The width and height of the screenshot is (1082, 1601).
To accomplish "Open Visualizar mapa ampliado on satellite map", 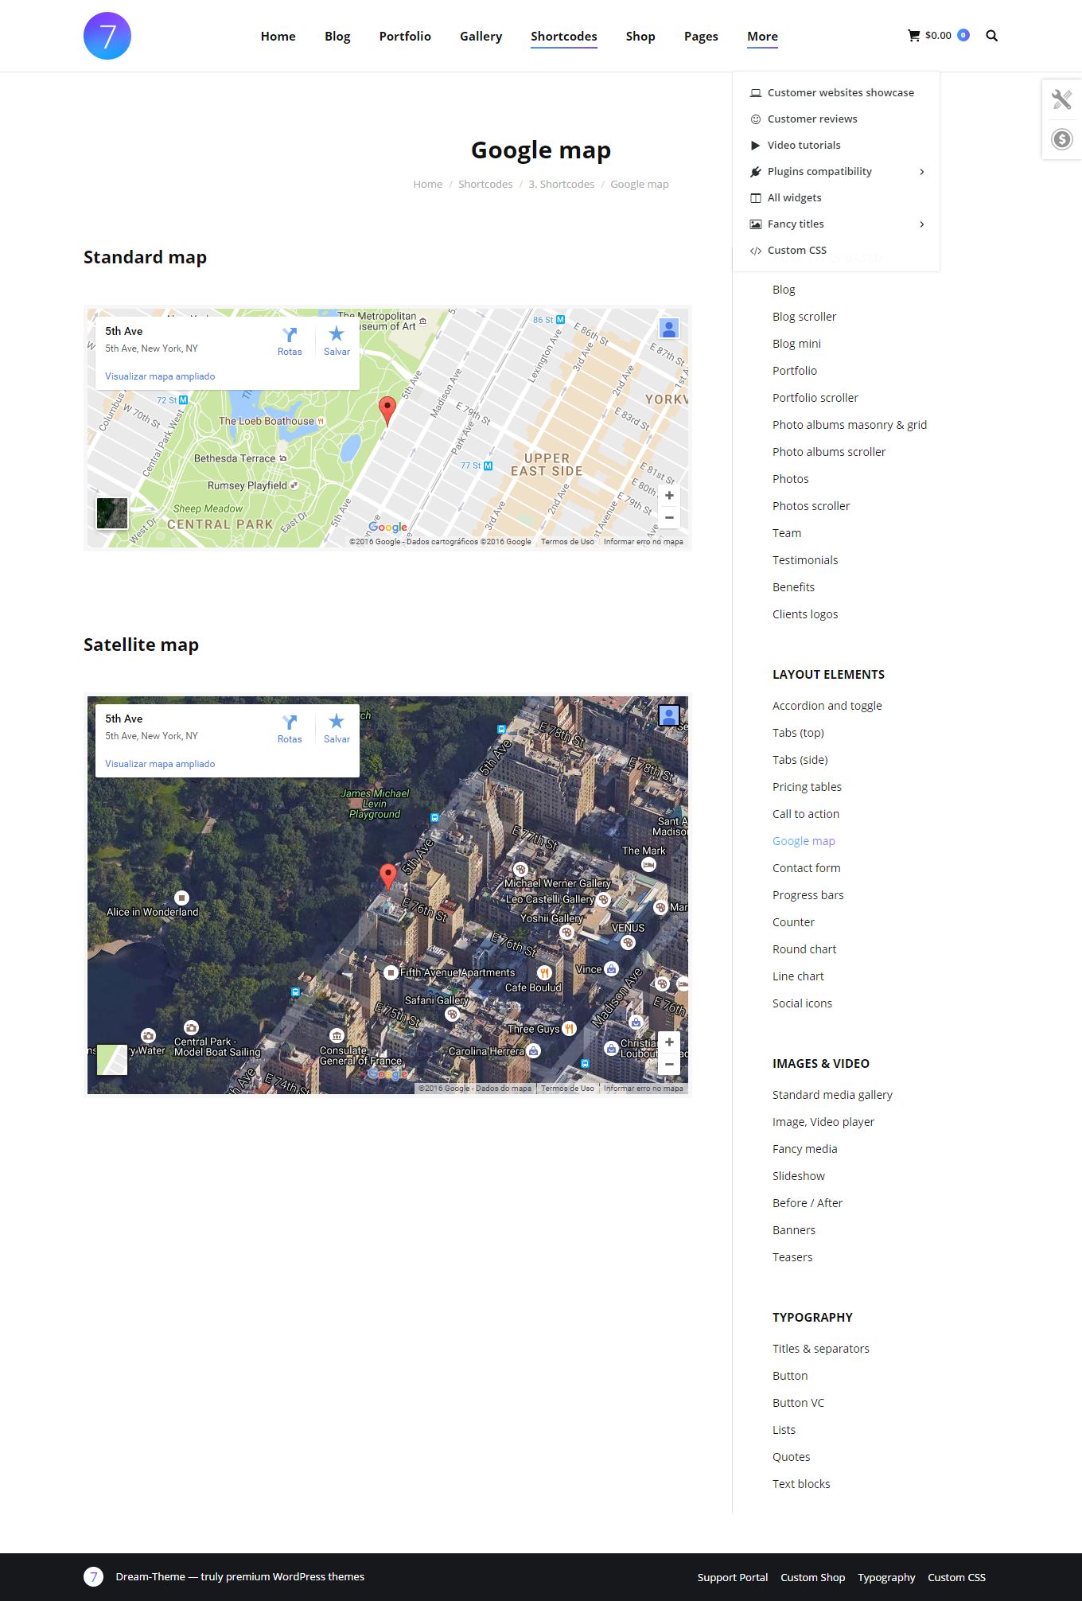I will point(160,764).
